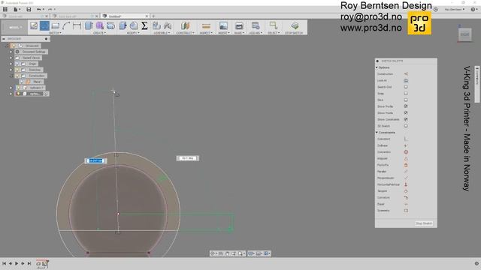
Task: Click the Make 3D print icon
Action: click(x=239, y=25)
